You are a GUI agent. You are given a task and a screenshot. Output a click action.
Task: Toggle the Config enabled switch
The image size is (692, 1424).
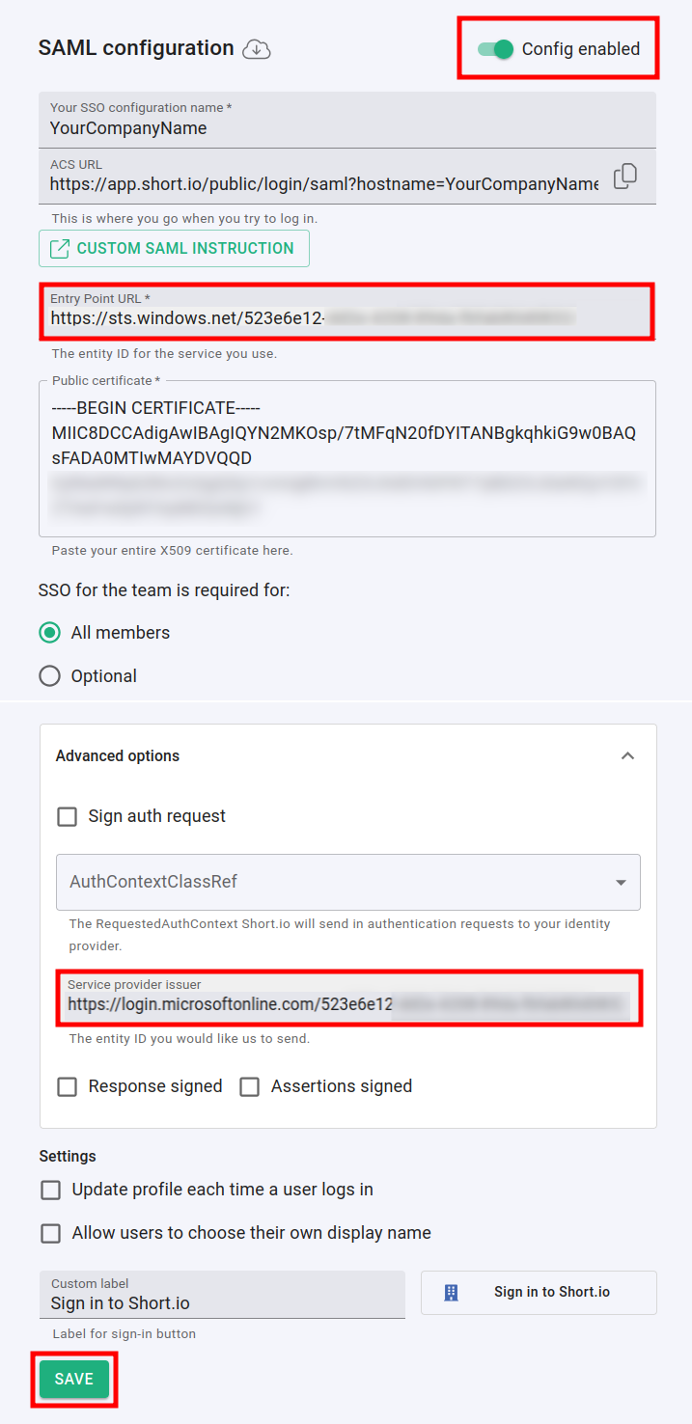(x=496, y=48)
